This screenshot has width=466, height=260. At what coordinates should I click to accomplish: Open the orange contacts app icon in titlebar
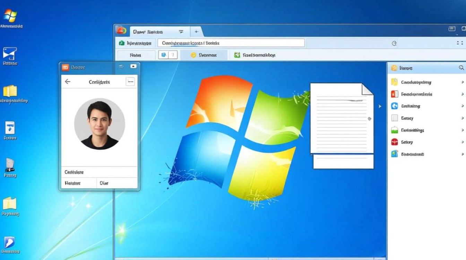pos(65,67)
